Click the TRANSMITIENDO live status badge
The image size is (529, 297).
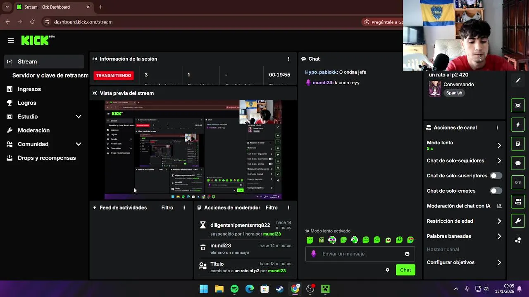114,75
